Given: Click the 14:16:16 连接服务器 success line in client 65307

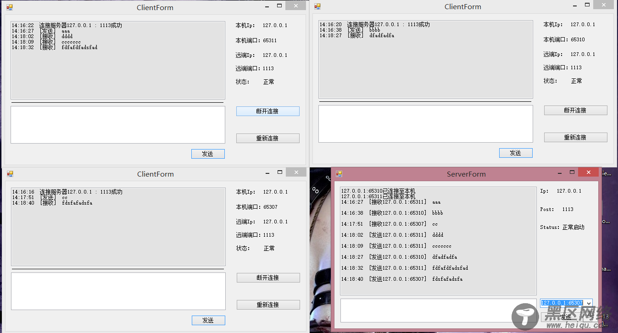Looking at the screenshot, I should click(x=67, y=192).
